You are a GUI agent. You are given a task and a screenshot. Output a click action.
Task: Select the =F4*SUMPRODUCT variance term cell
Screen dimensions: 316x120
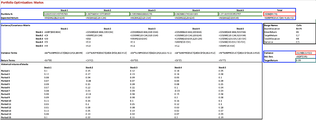tap(239, 53)
